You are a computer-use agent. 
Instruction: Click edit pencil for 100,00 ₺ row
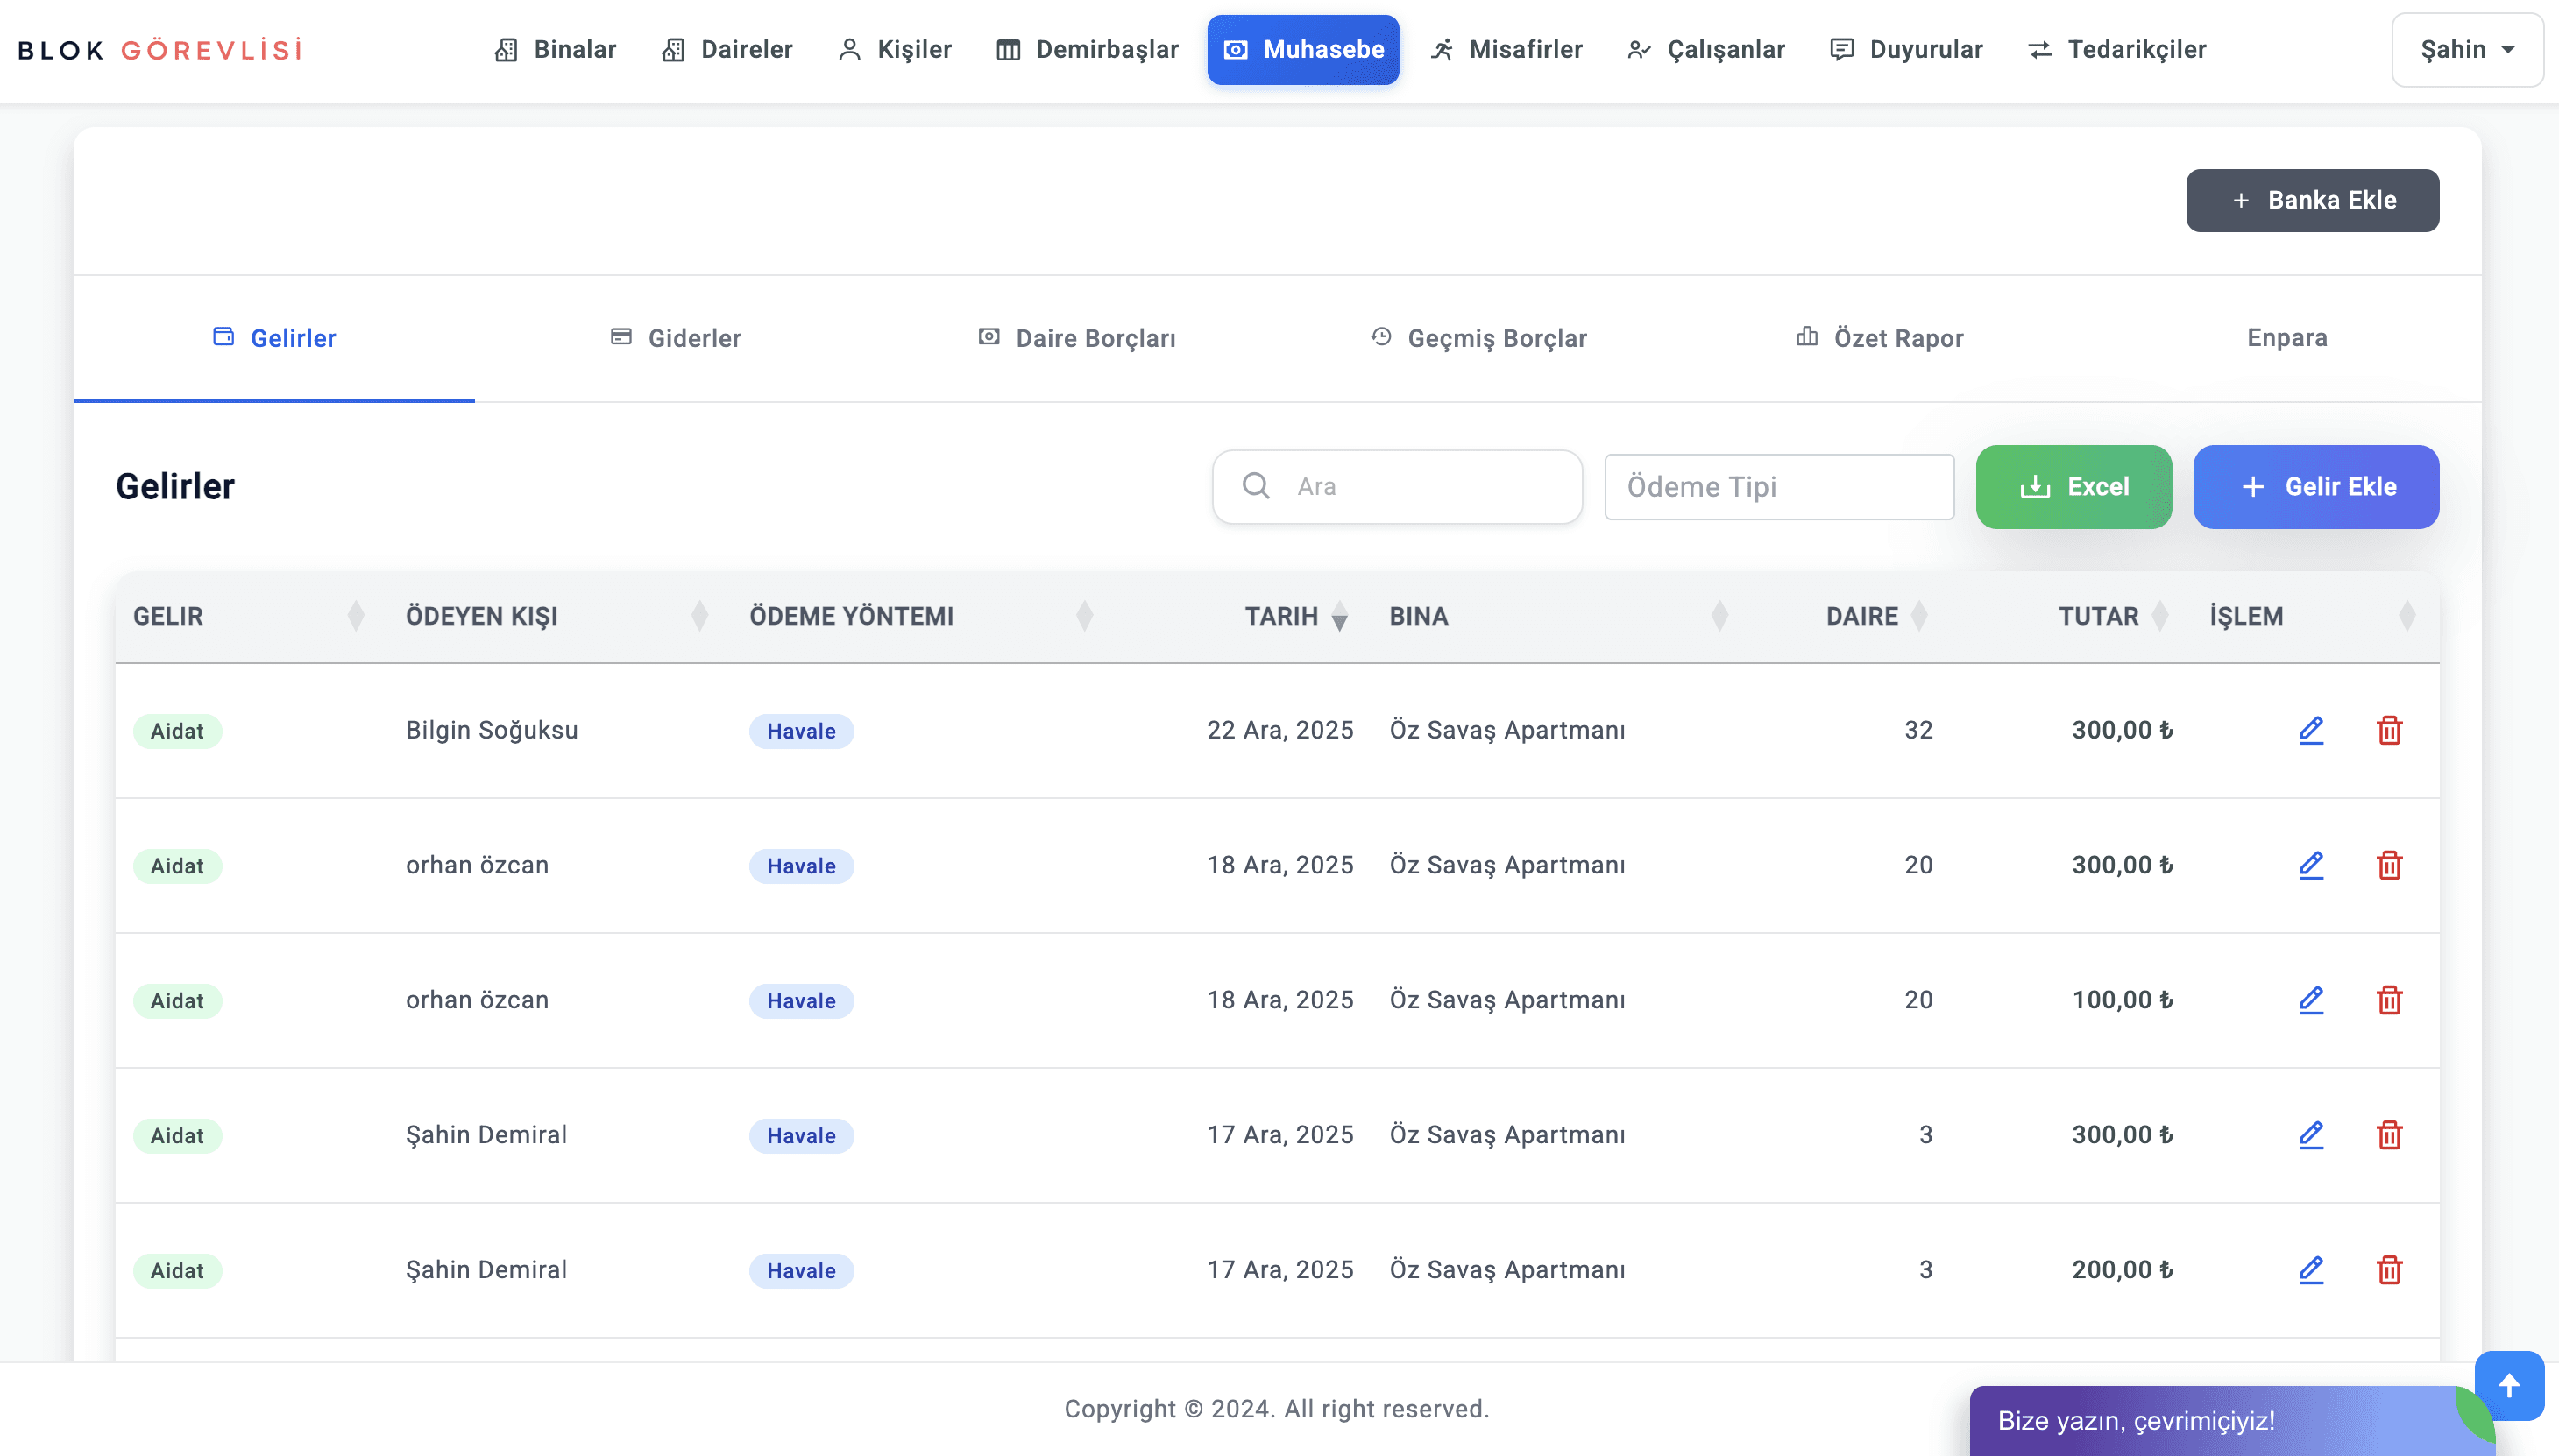click(2310, 1000)
